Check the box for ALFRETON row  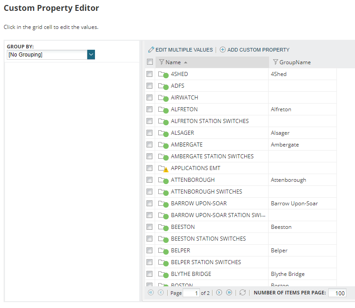tap(149, 109)
